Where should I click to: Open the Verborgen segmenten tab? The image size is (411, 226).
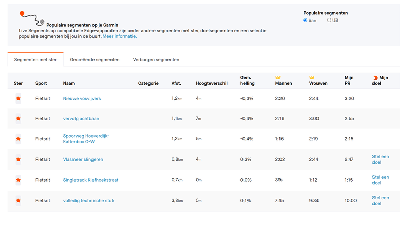pyautogui.click(x=156, y=60)
